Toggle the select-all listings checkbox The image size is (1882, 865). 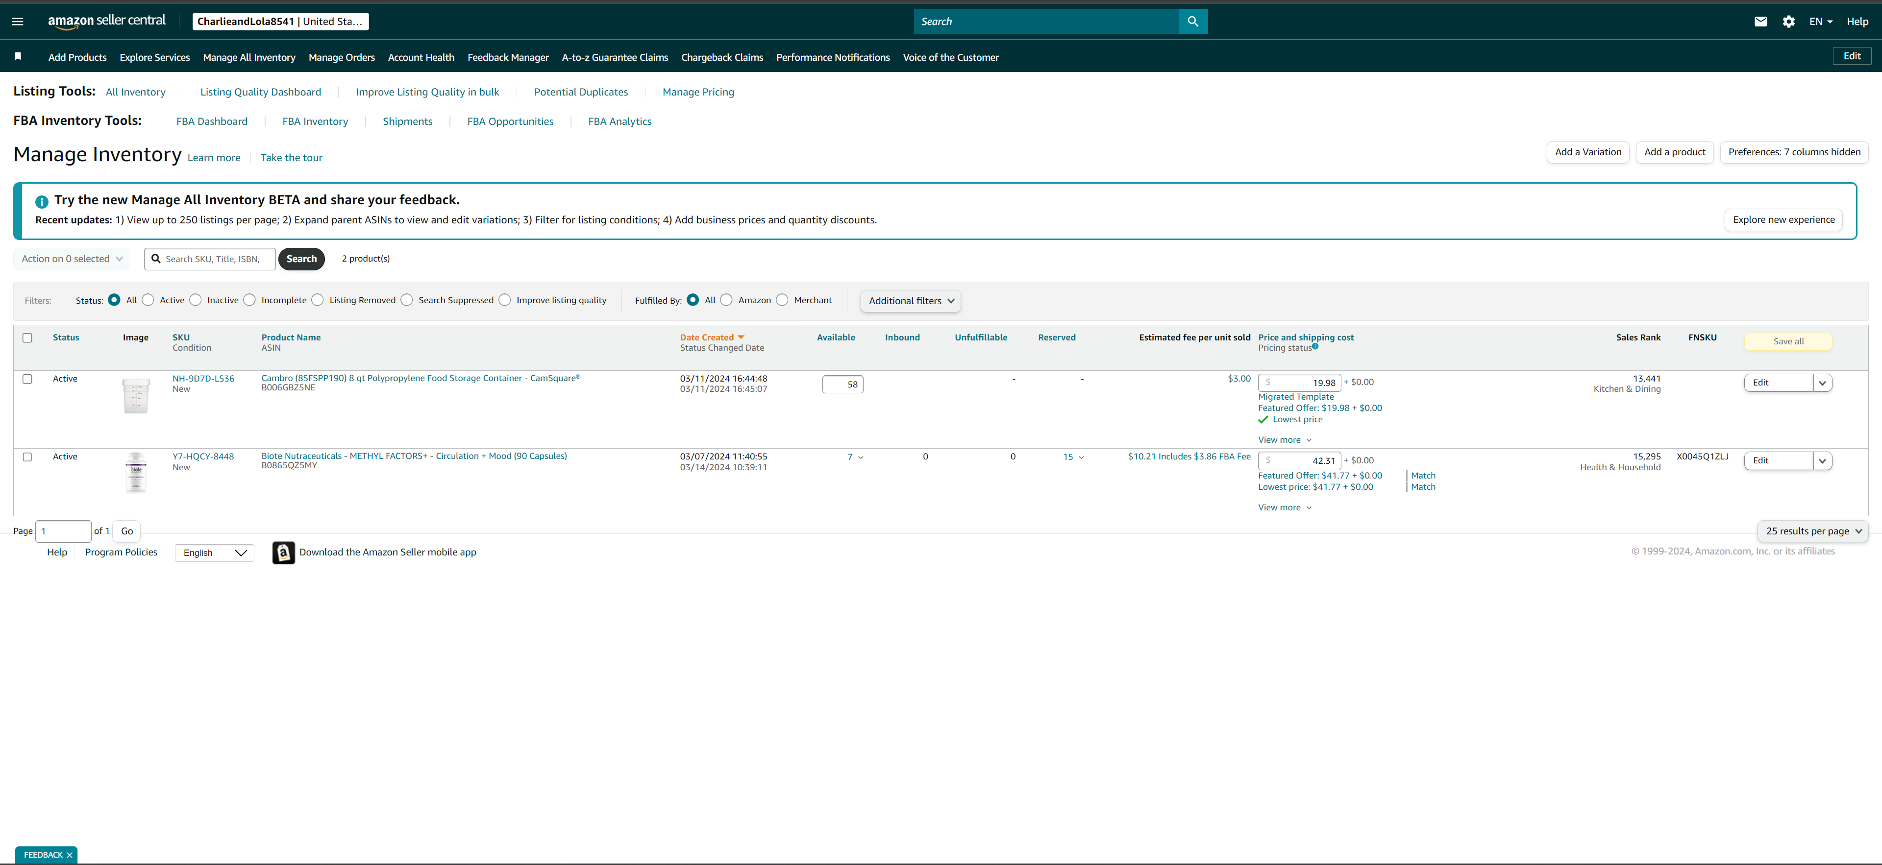pyautogui.click(x=27, y=338)
